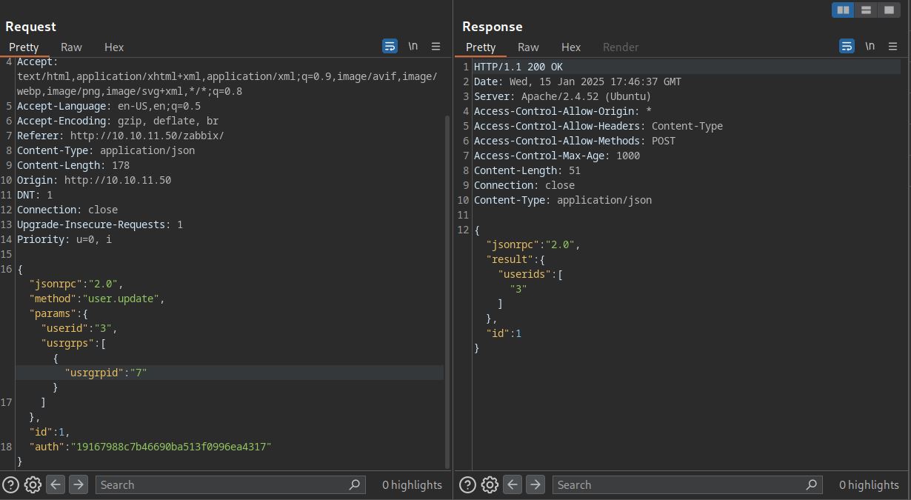Select top-bottom stacked layout view
The image size is (911, 500).
(866, 10)
